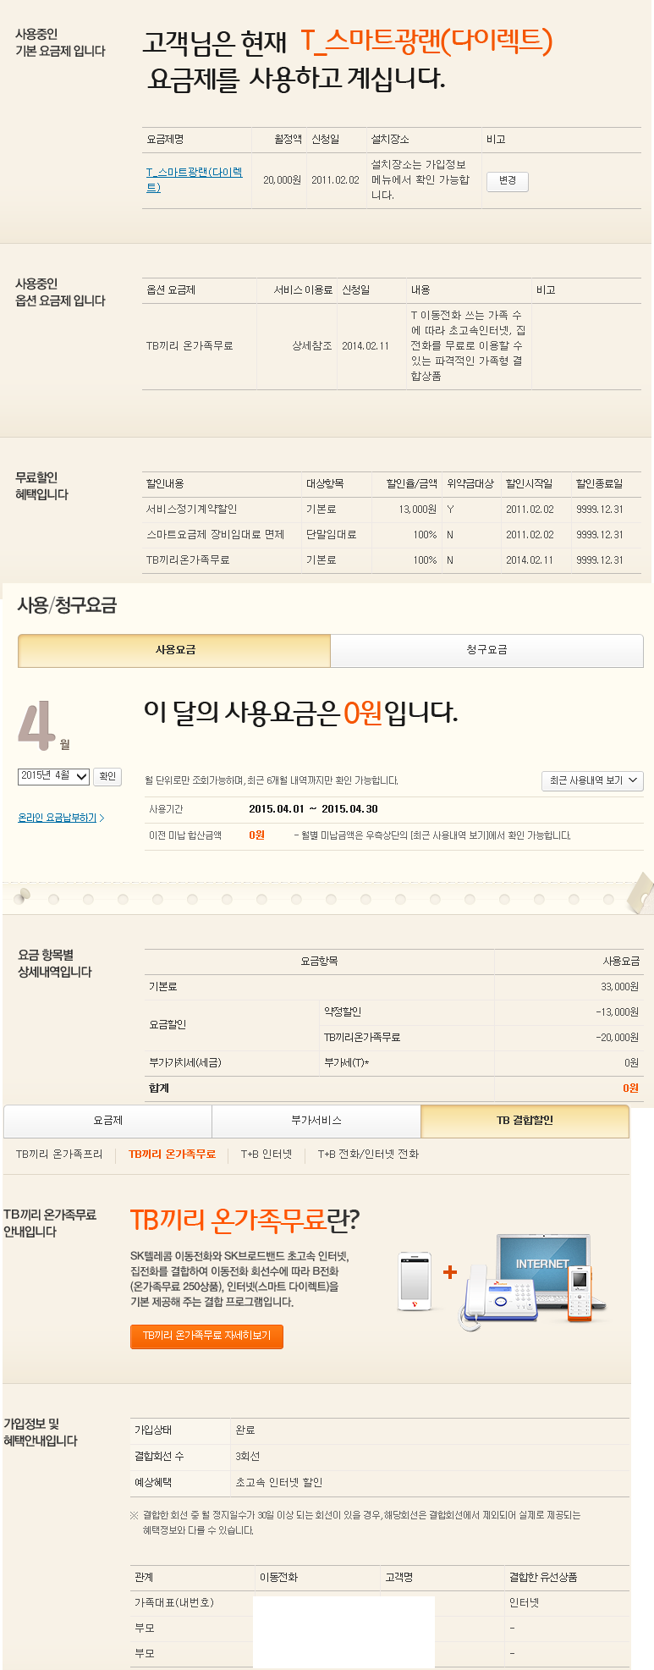The height and width of the screenshot is (1670, 654).
Task: Switch to the 사용요금 tab
Action: (175, 650)
